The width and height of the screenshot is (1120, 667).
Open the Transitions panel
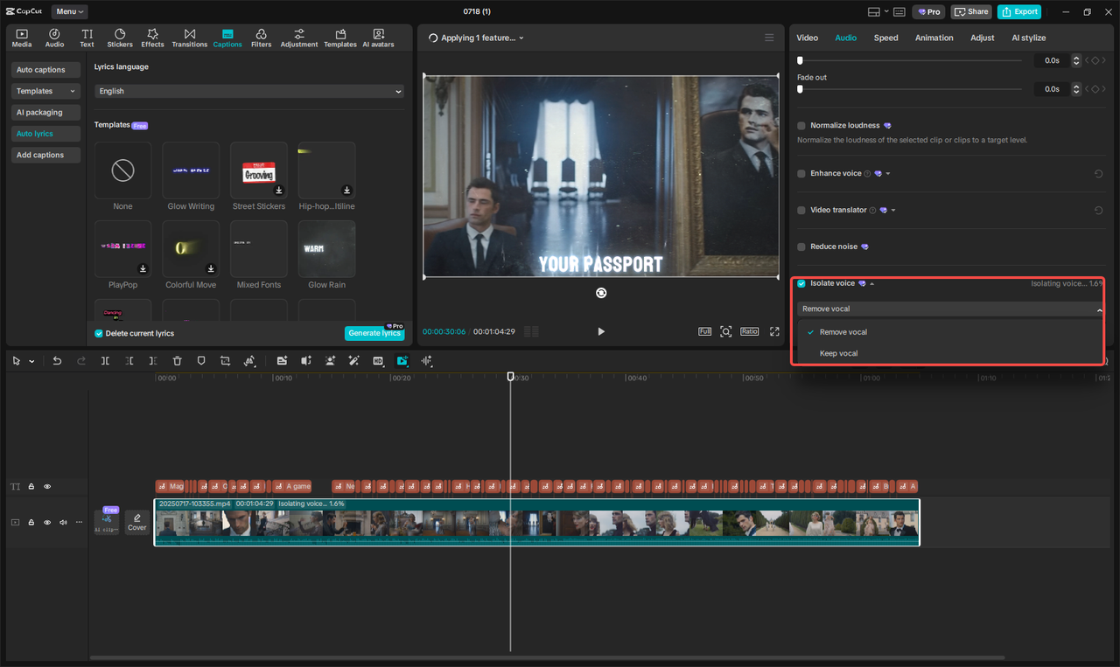[x=190, y=38]
